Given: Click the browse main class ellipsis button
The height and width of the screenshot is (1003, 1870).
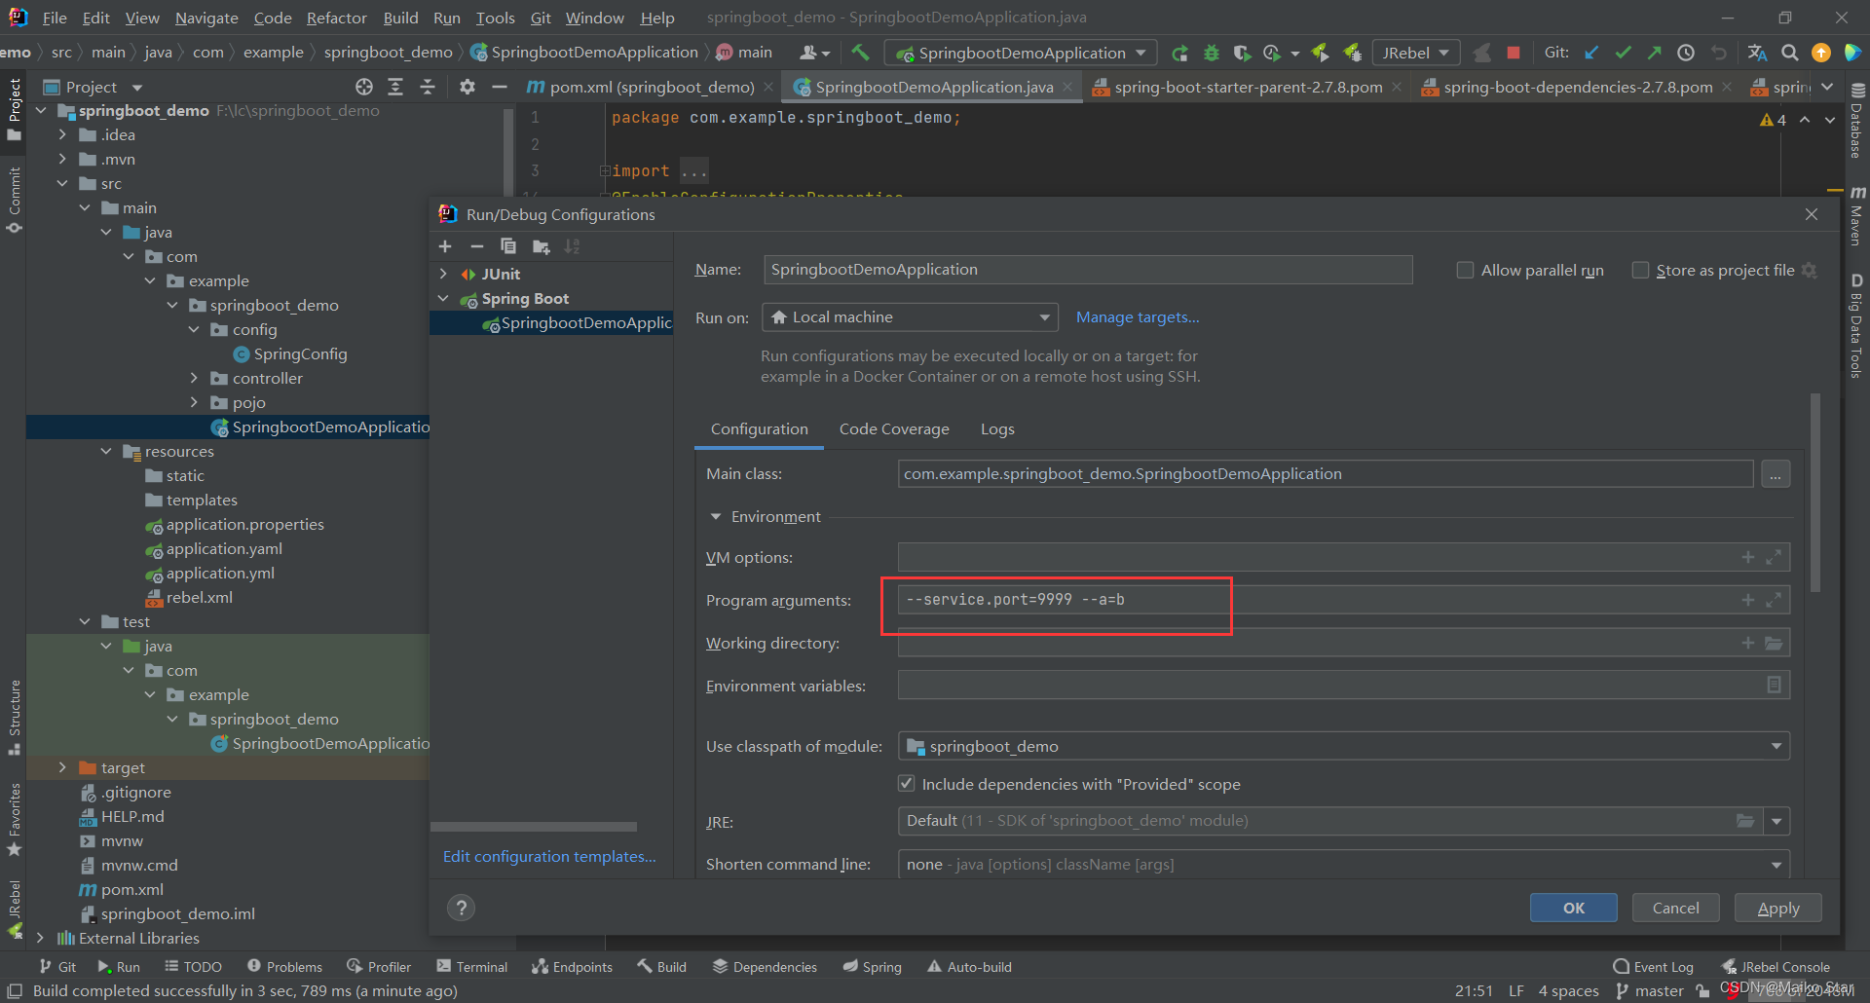Looking at the screenshot, I should pyautogui.click(x=1776, y=474).
